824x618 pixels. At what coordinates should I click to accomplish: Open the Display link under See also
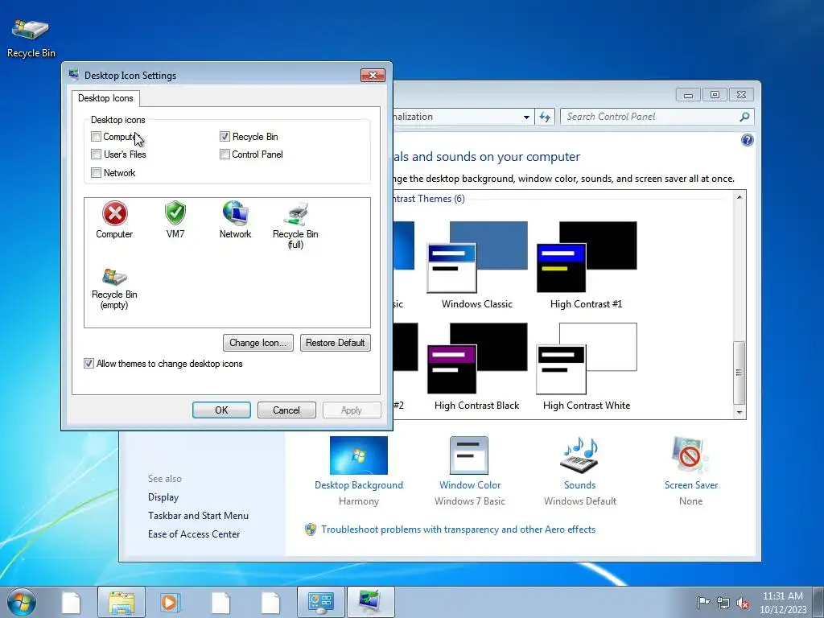tap(163, 497)
